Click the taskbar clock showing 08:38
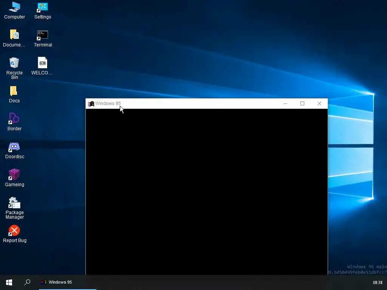This screenshot has width=387, height=290. (x=378, y=282)
